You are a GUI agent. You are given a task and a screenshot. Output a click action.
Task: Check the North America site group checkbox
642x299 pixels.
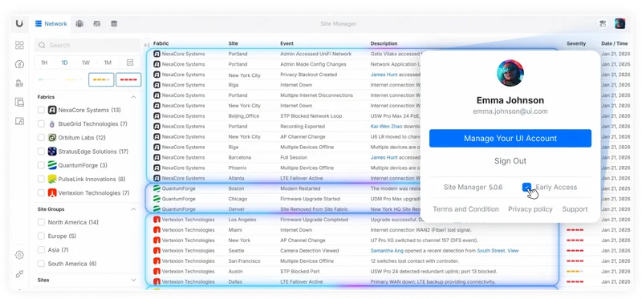click(41, 223)
